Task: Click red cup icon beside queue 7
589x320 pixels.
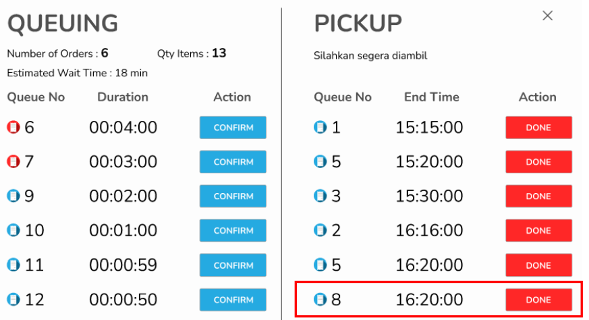Action: click(x=13, y=161)
